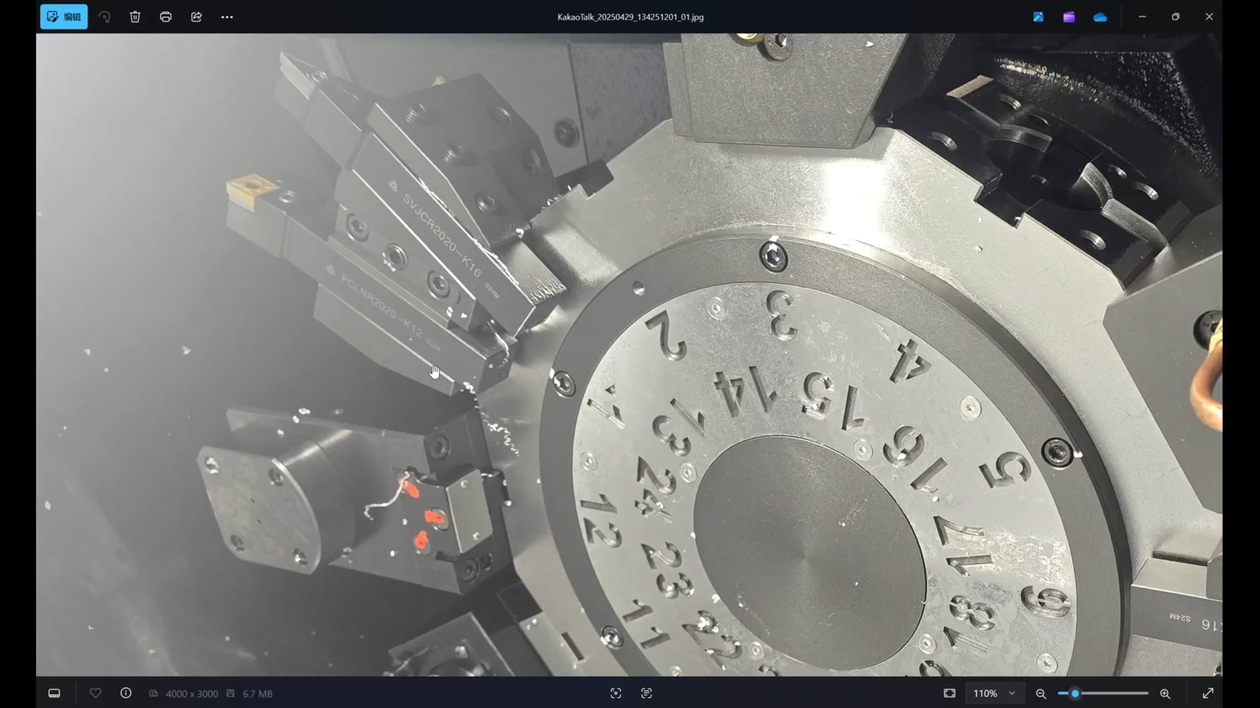Screen dimensions: 1260x708
Task: Click the zoom slider handle
Action: point(1075,693)
